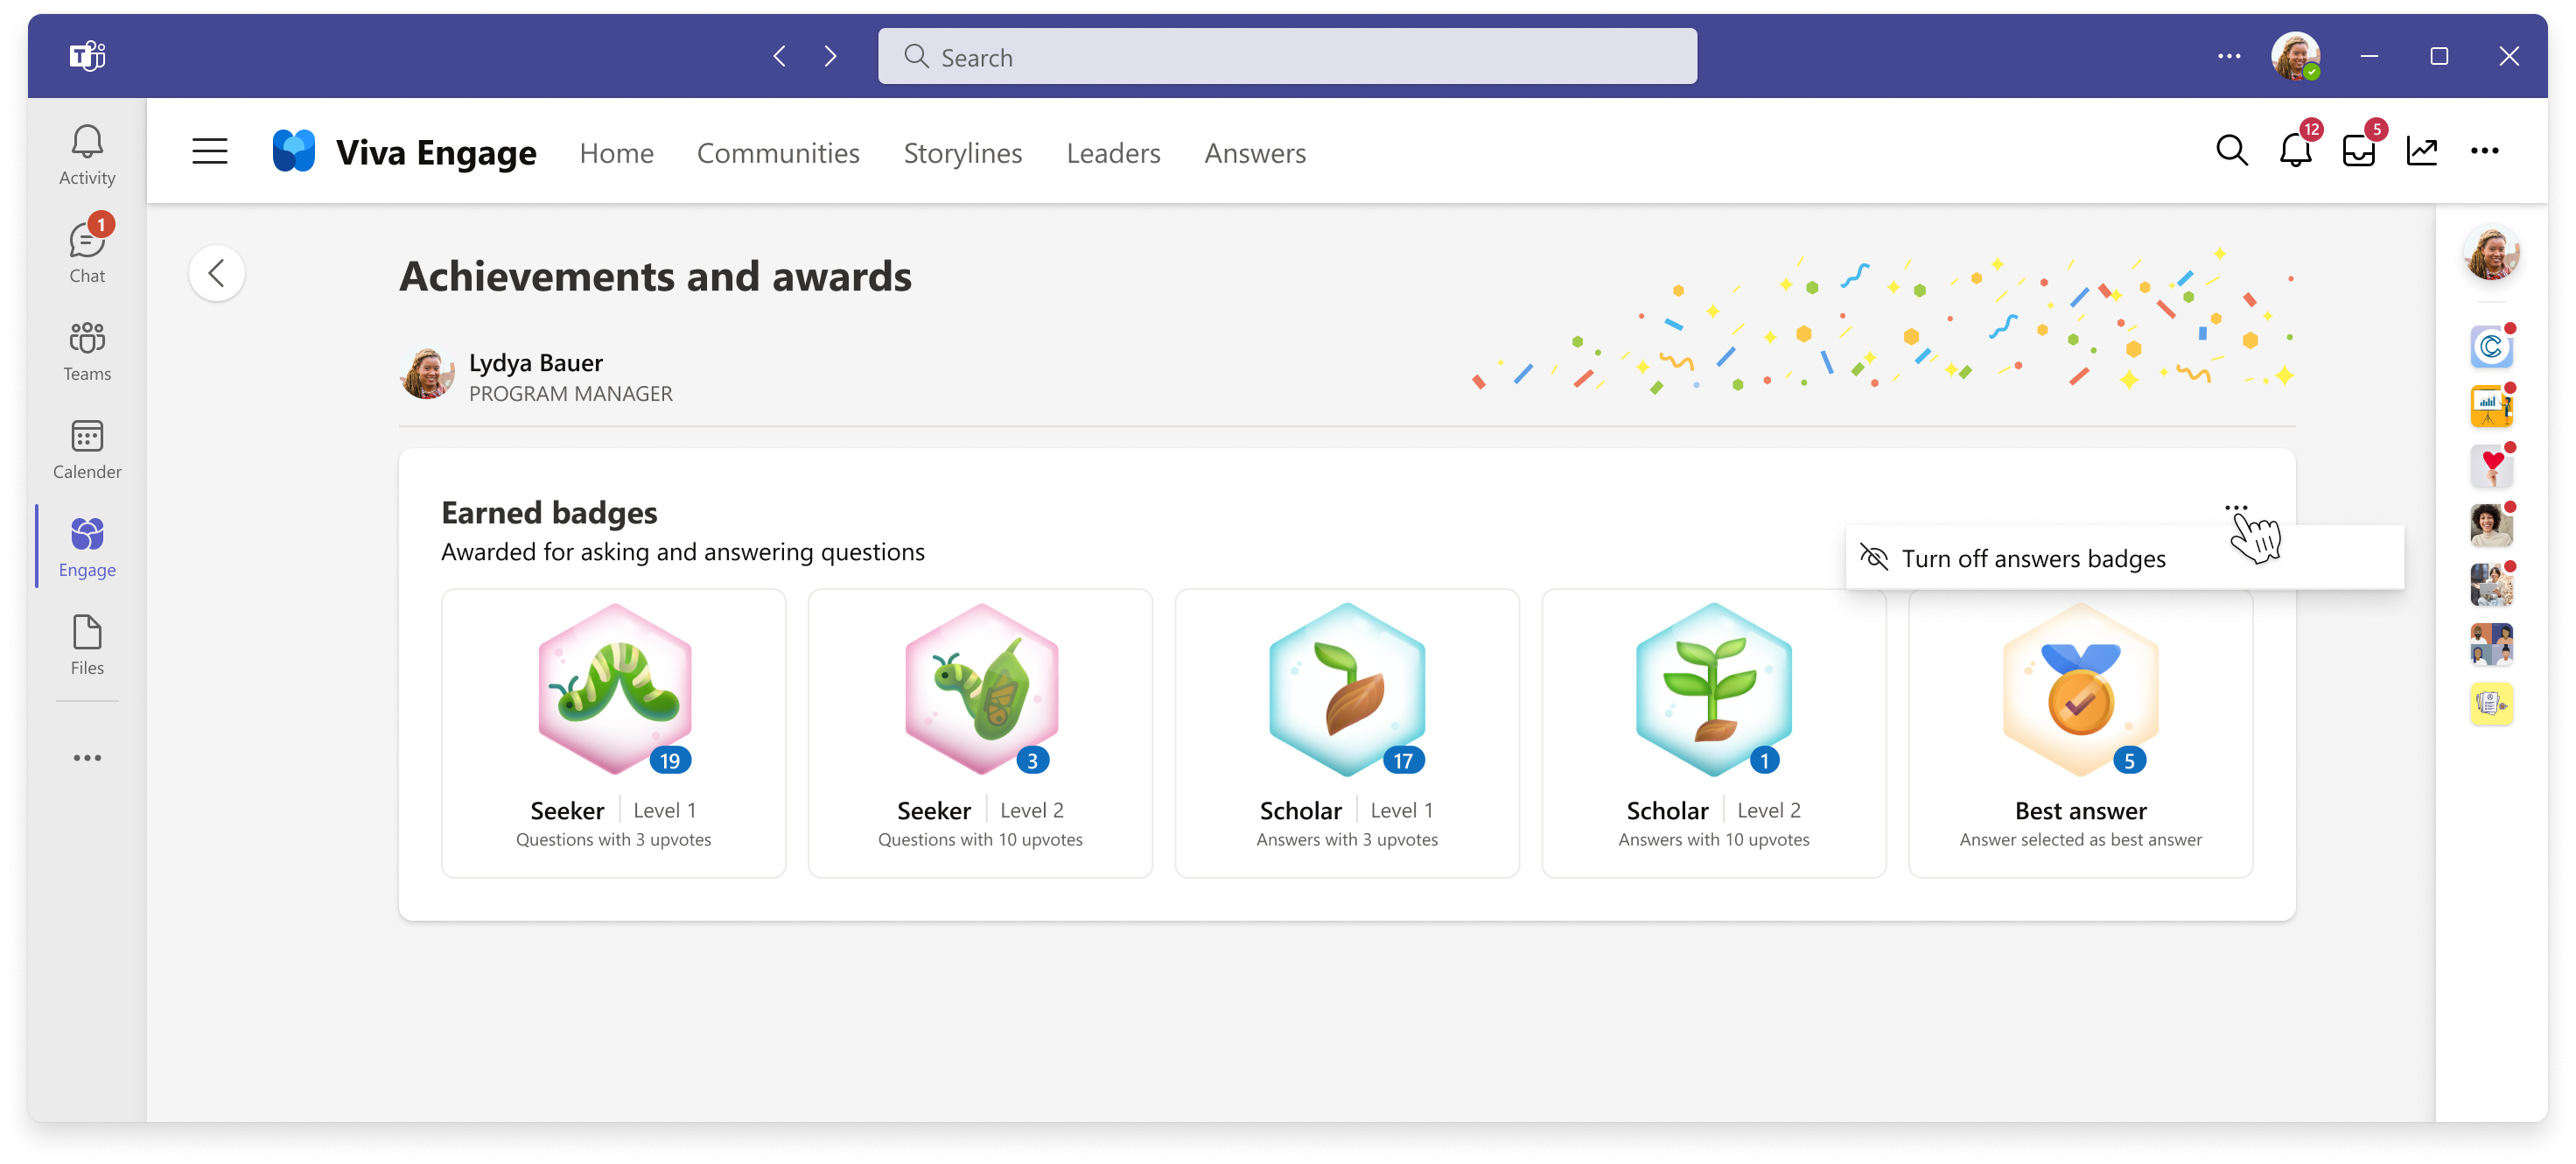This screenshot has width=2576, height=1164.
Task: Search in the Teams search bar
Action: click(1290, 58)
